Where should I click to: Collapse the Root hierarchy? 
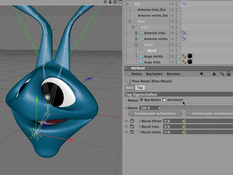(130, 21)
